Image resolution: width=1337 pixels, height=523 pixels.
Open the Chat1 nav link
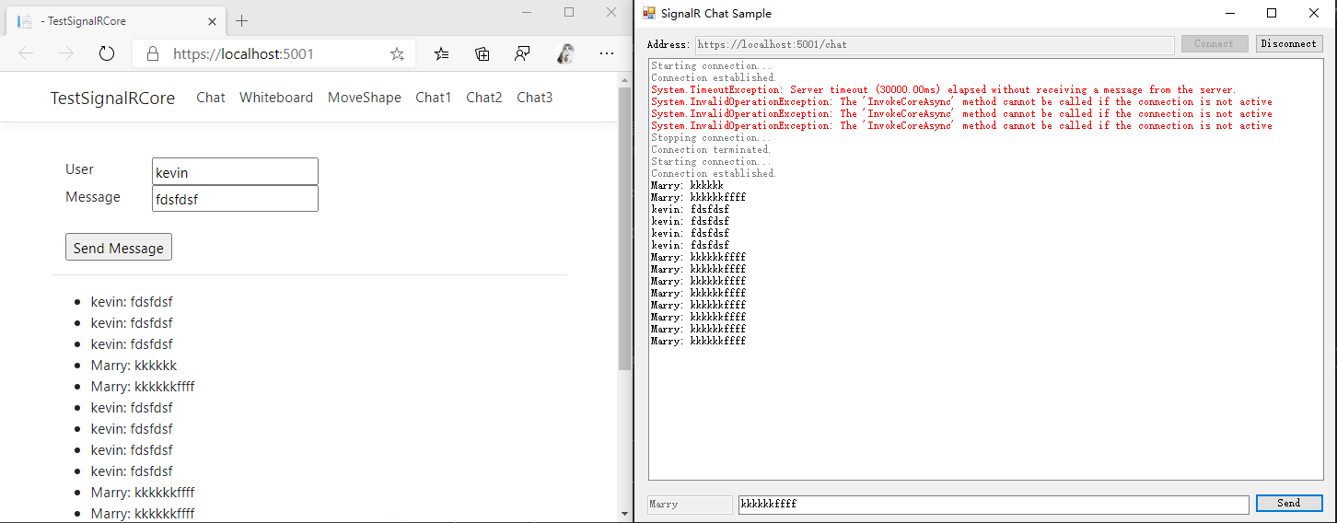[434, 98]
